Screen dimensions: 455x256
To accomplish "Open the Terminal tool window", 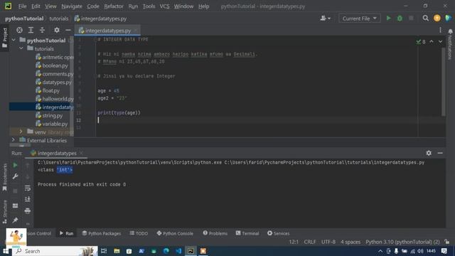I will click(247, 233).
